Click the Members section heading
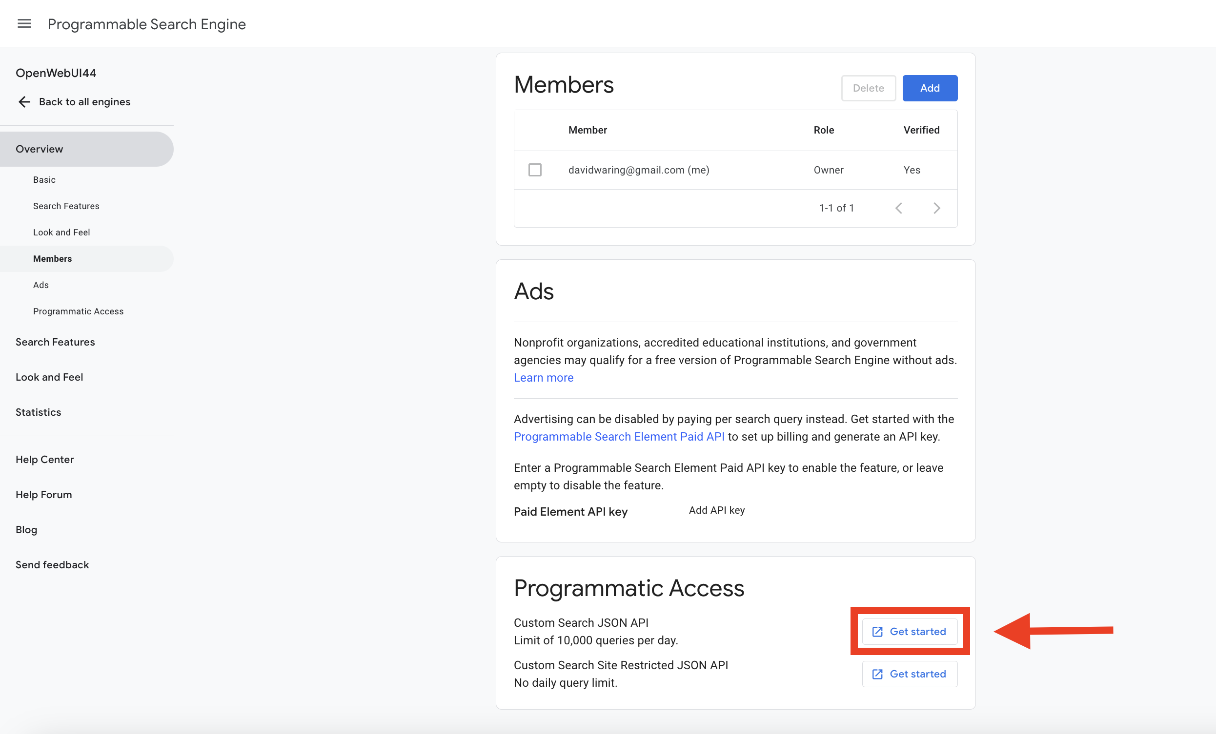This screenshot has width=1216, height=734. click(564, 85)
